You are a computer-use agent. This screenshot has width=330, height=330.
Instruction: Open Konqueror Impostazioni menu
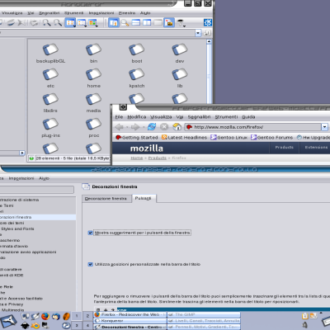[101, 13]
